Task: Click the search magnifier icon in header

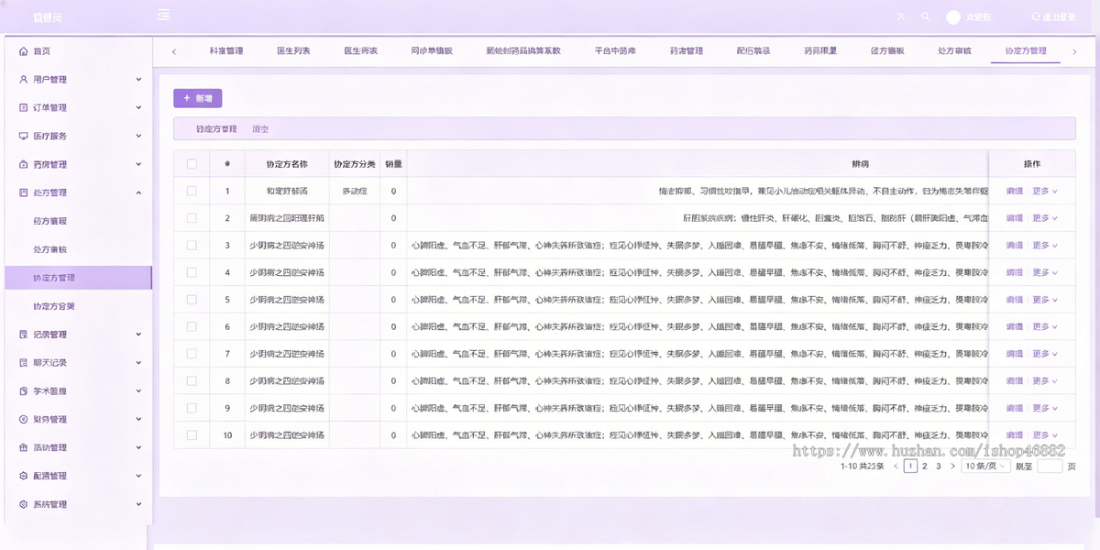Action: [x=925, y=16]
